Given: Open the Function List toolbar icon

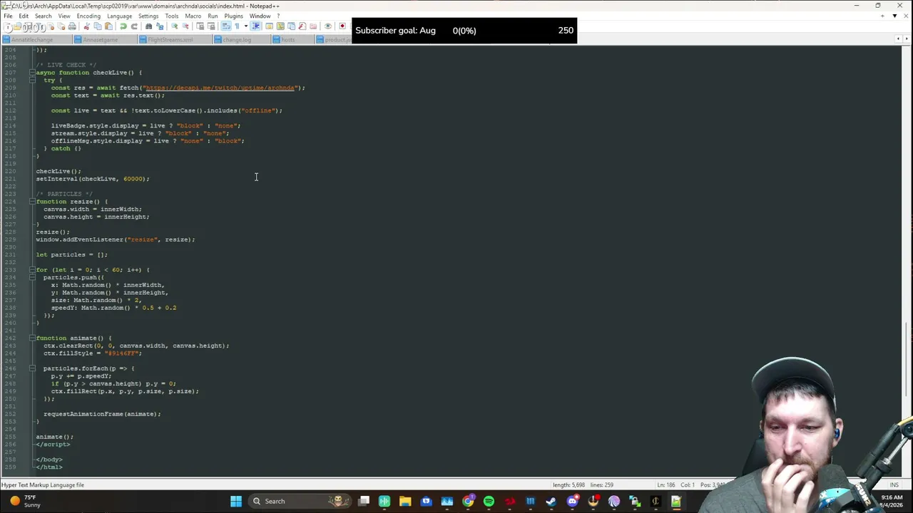Looking at the screenshot, I should [x=302, y=27].
